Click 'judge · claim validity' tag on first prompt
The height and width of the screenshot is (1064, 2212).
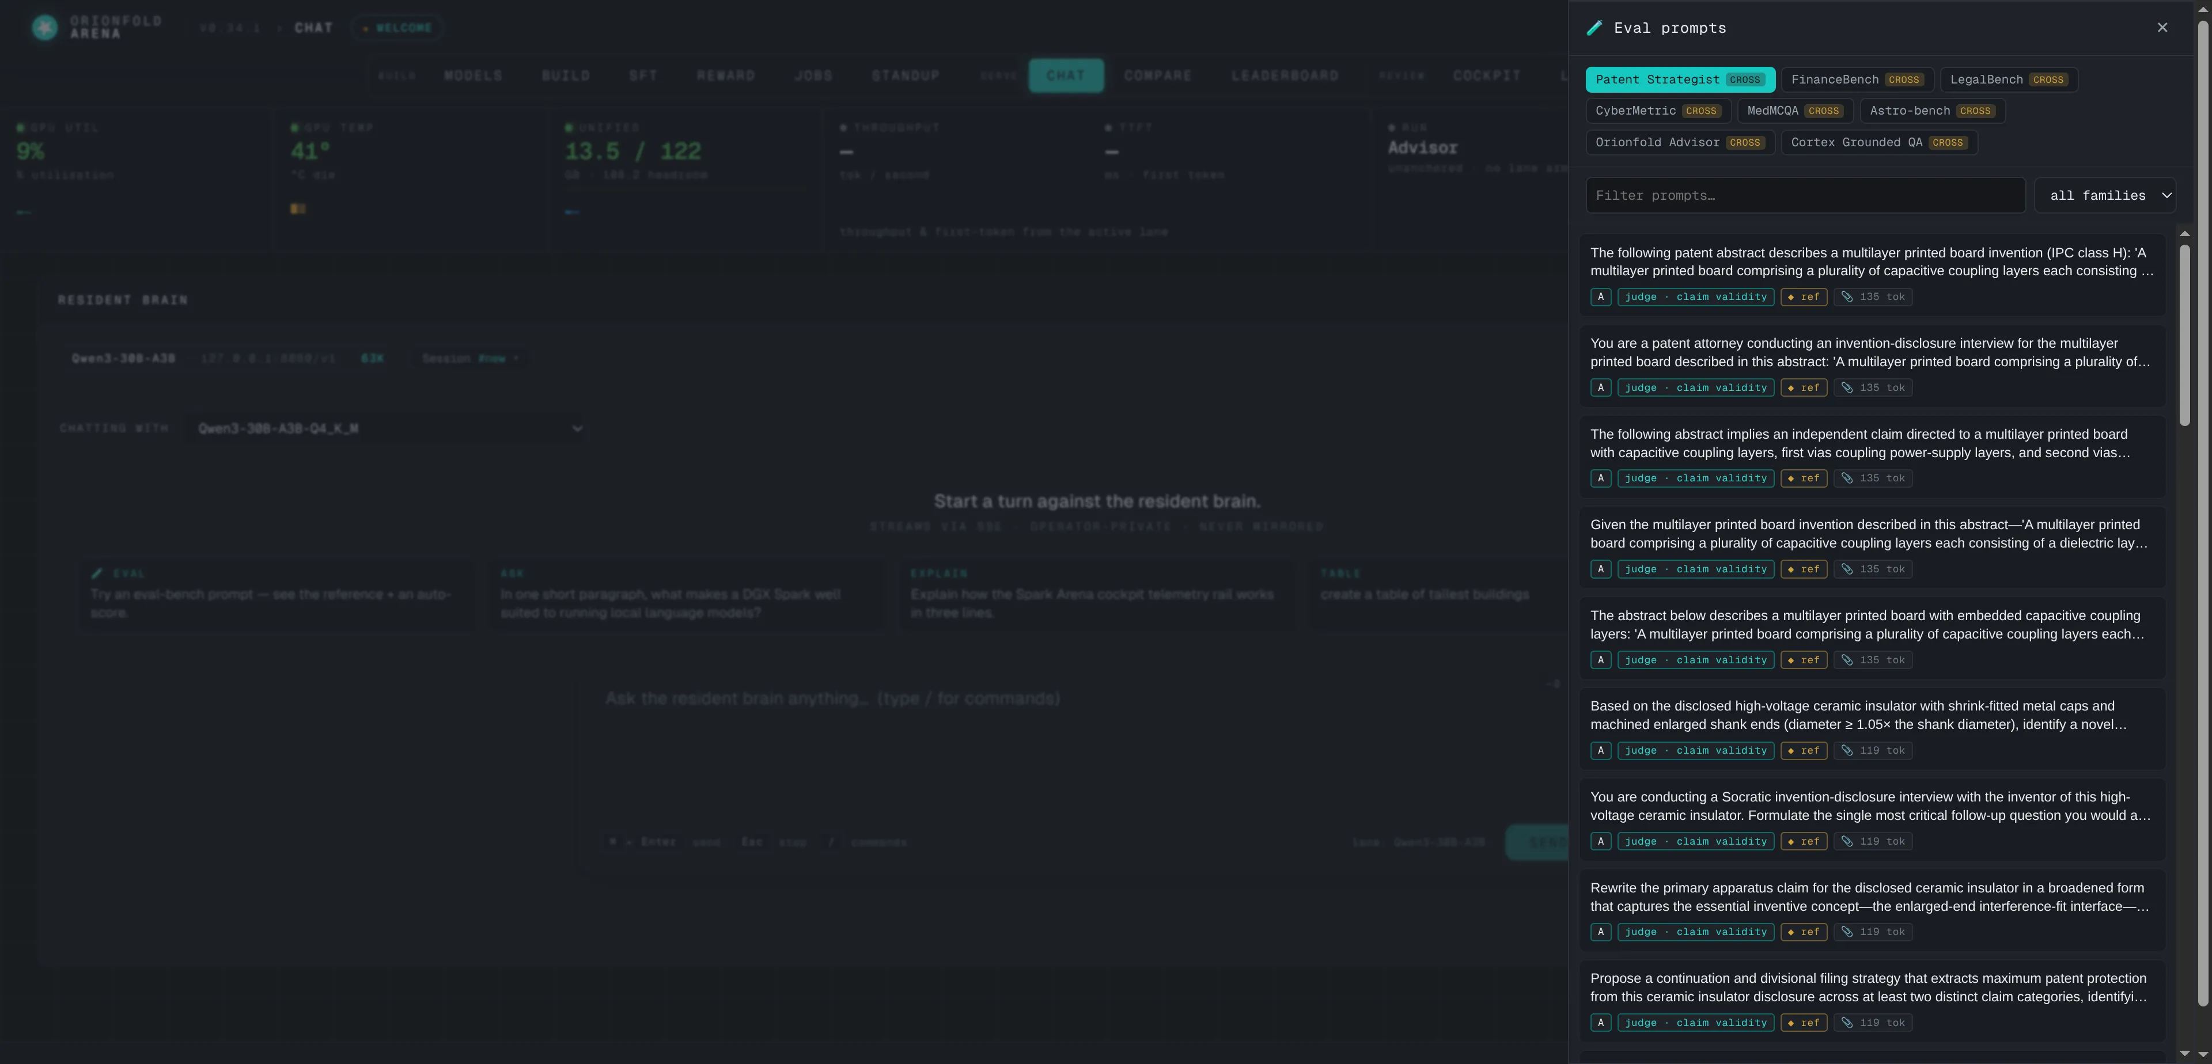[x=1696, y=297]
